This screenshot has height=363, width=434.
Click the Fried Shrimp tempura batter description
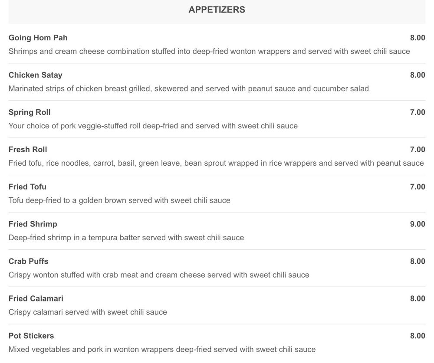(126, 238)
